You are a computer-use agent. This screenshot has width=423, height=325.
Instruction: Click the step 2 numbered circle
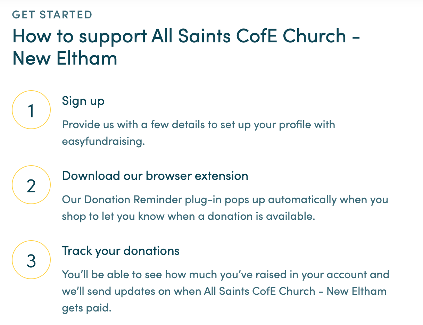click(x=31, y=185)
